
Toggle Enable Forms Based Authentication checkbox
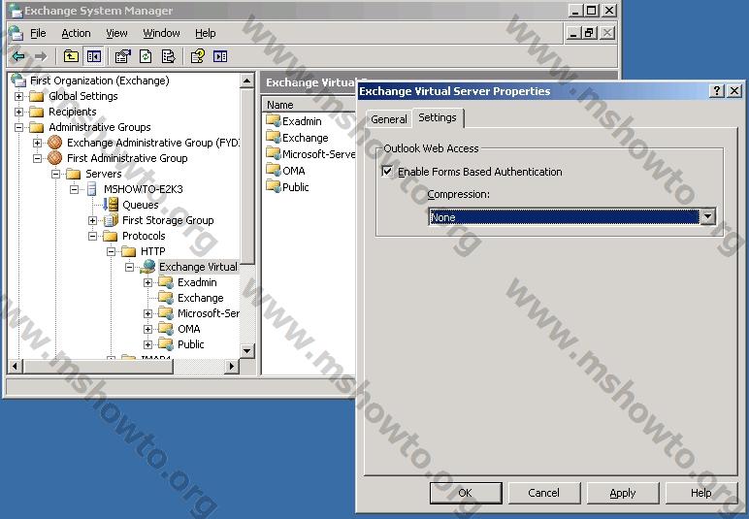tap(387, 171)
